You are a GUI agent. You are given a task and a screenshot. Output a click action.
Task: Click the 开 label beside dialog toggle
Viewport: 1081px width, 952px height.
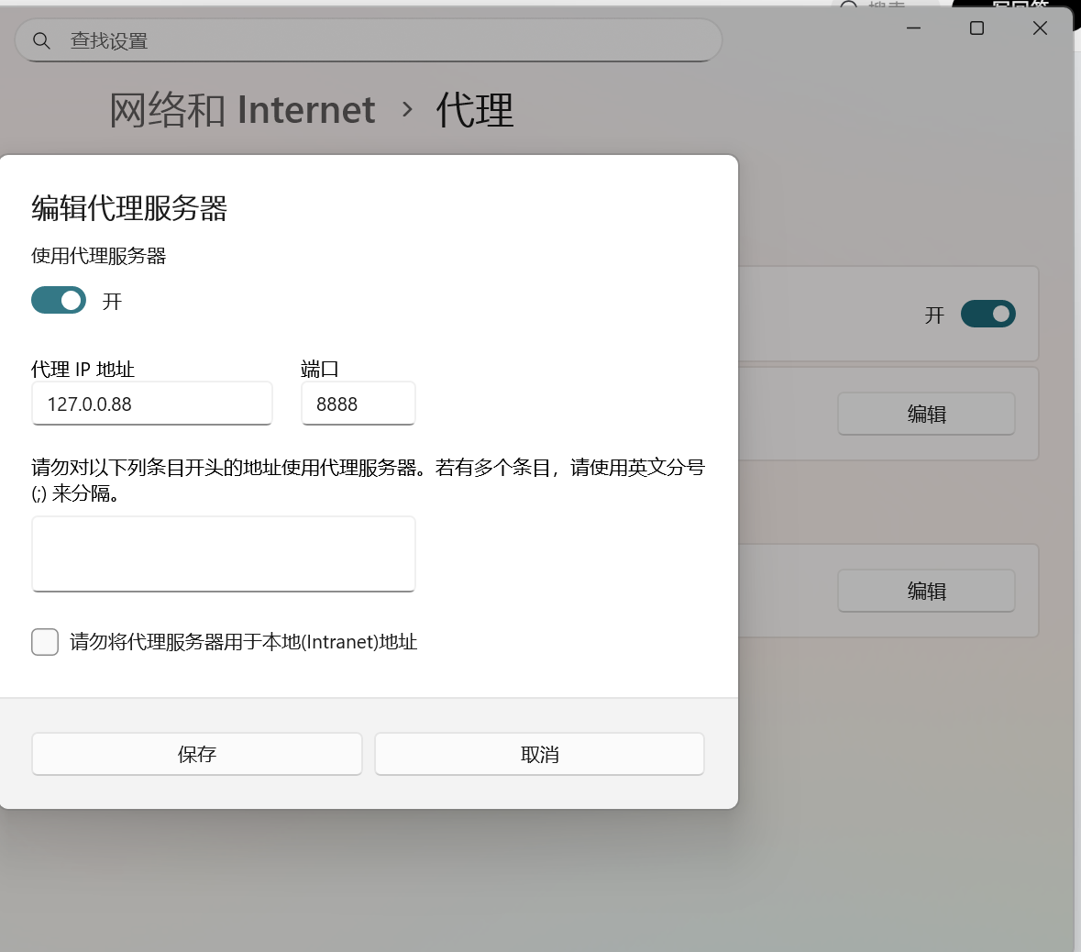(x=112, y=302)
